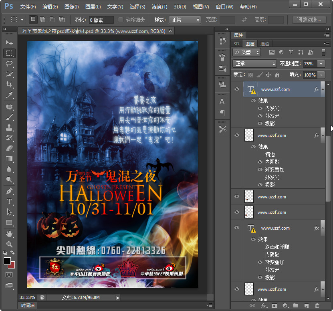Toggle visibility of the 内发光 effect
The width and height of the screenshot is (333, 311).
pos(260,108)
